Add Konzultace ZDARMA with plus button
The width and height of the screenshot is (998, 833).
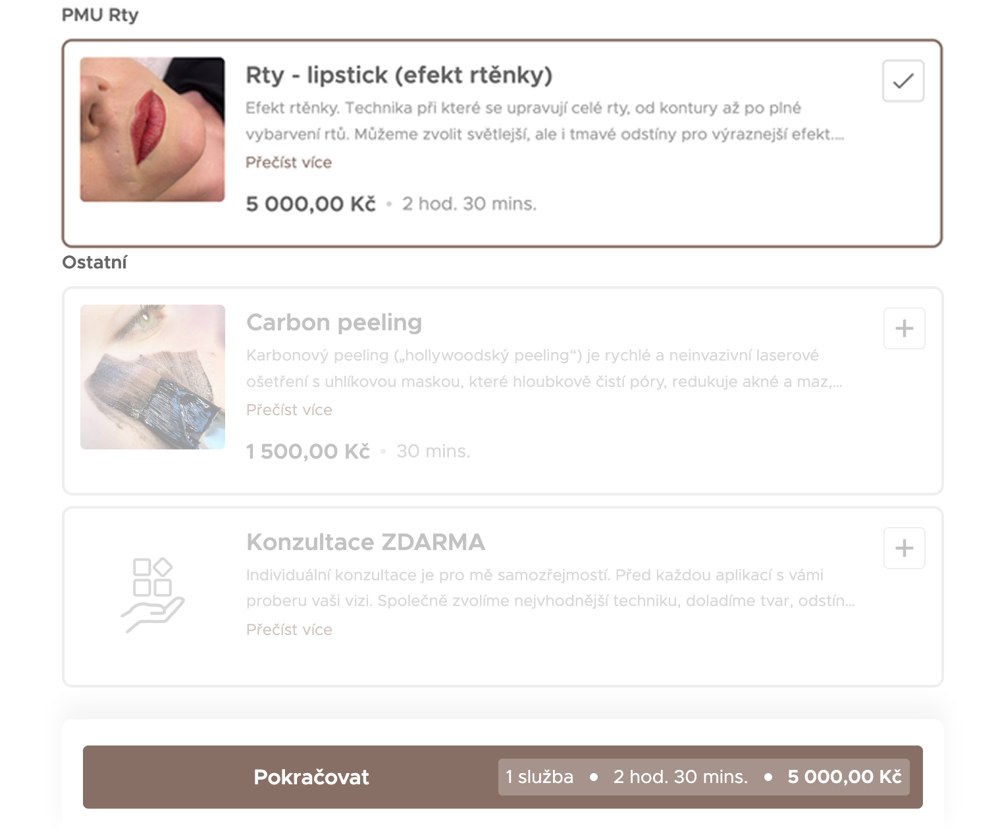click(904, 548)
